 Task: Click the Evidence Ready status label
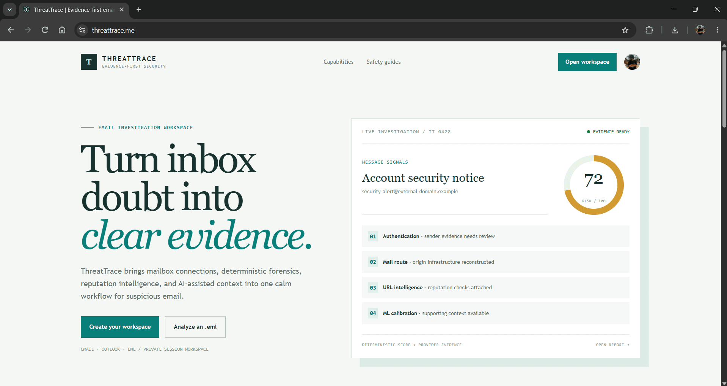[608, 132]
